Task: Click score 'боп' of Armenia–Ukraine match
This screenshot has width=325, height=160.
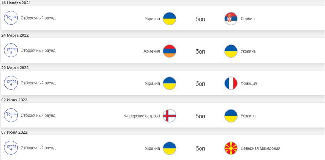Action: coord(200,52)
